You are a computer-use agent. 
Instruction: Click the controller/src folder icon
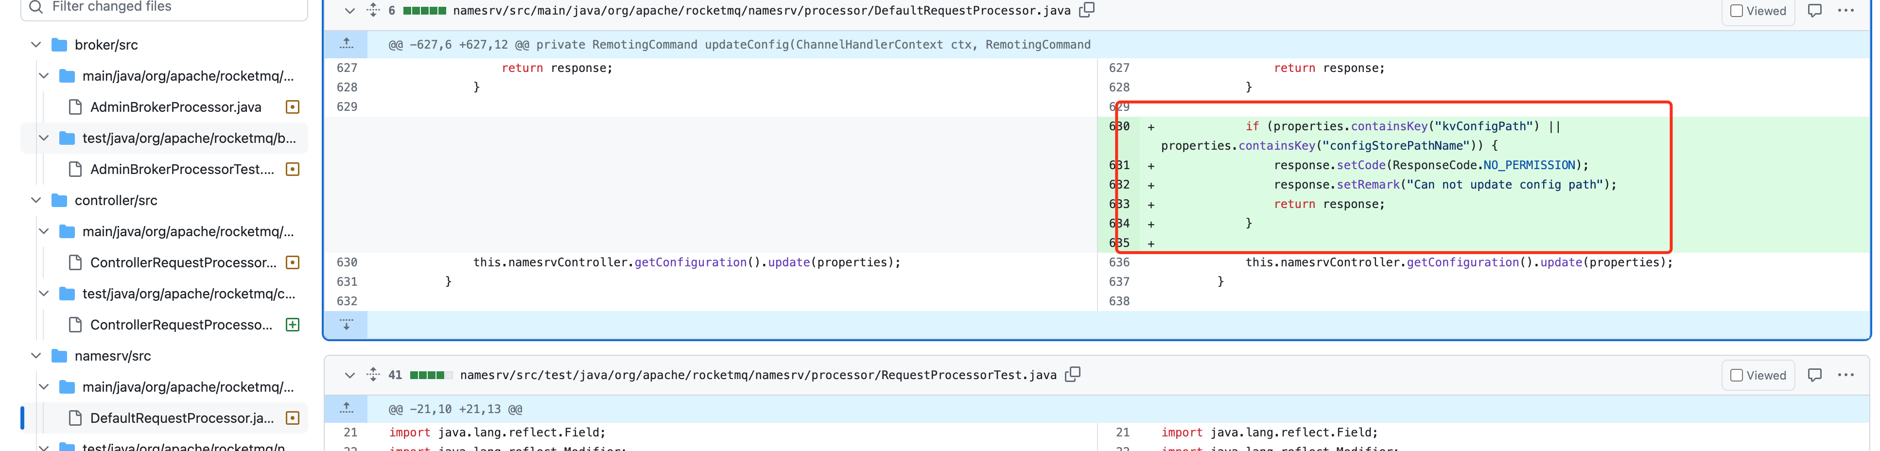pyautogui.click(x=60, y=200)
